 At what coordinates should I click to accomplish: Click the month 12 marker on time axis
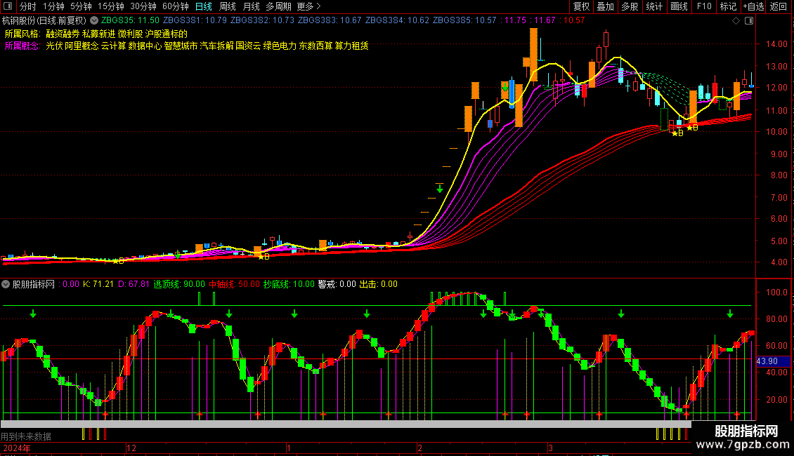(x=131, y=448)
